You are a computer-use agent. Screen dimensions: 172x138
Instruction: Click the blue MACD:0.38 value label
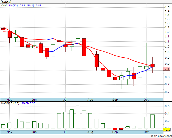pos(29,103)
